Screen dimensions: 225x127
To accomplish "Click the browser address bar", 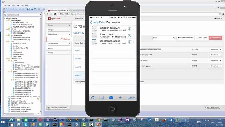I will 72,14.
